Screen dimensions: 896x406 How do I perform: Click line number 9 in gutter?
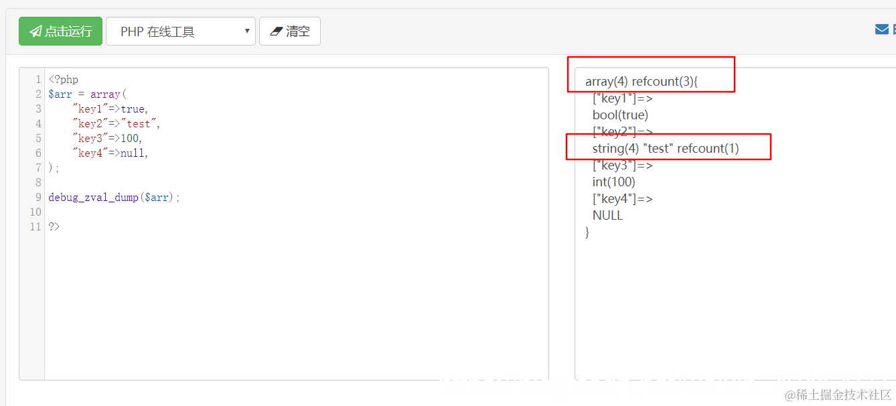pos(38,198)
